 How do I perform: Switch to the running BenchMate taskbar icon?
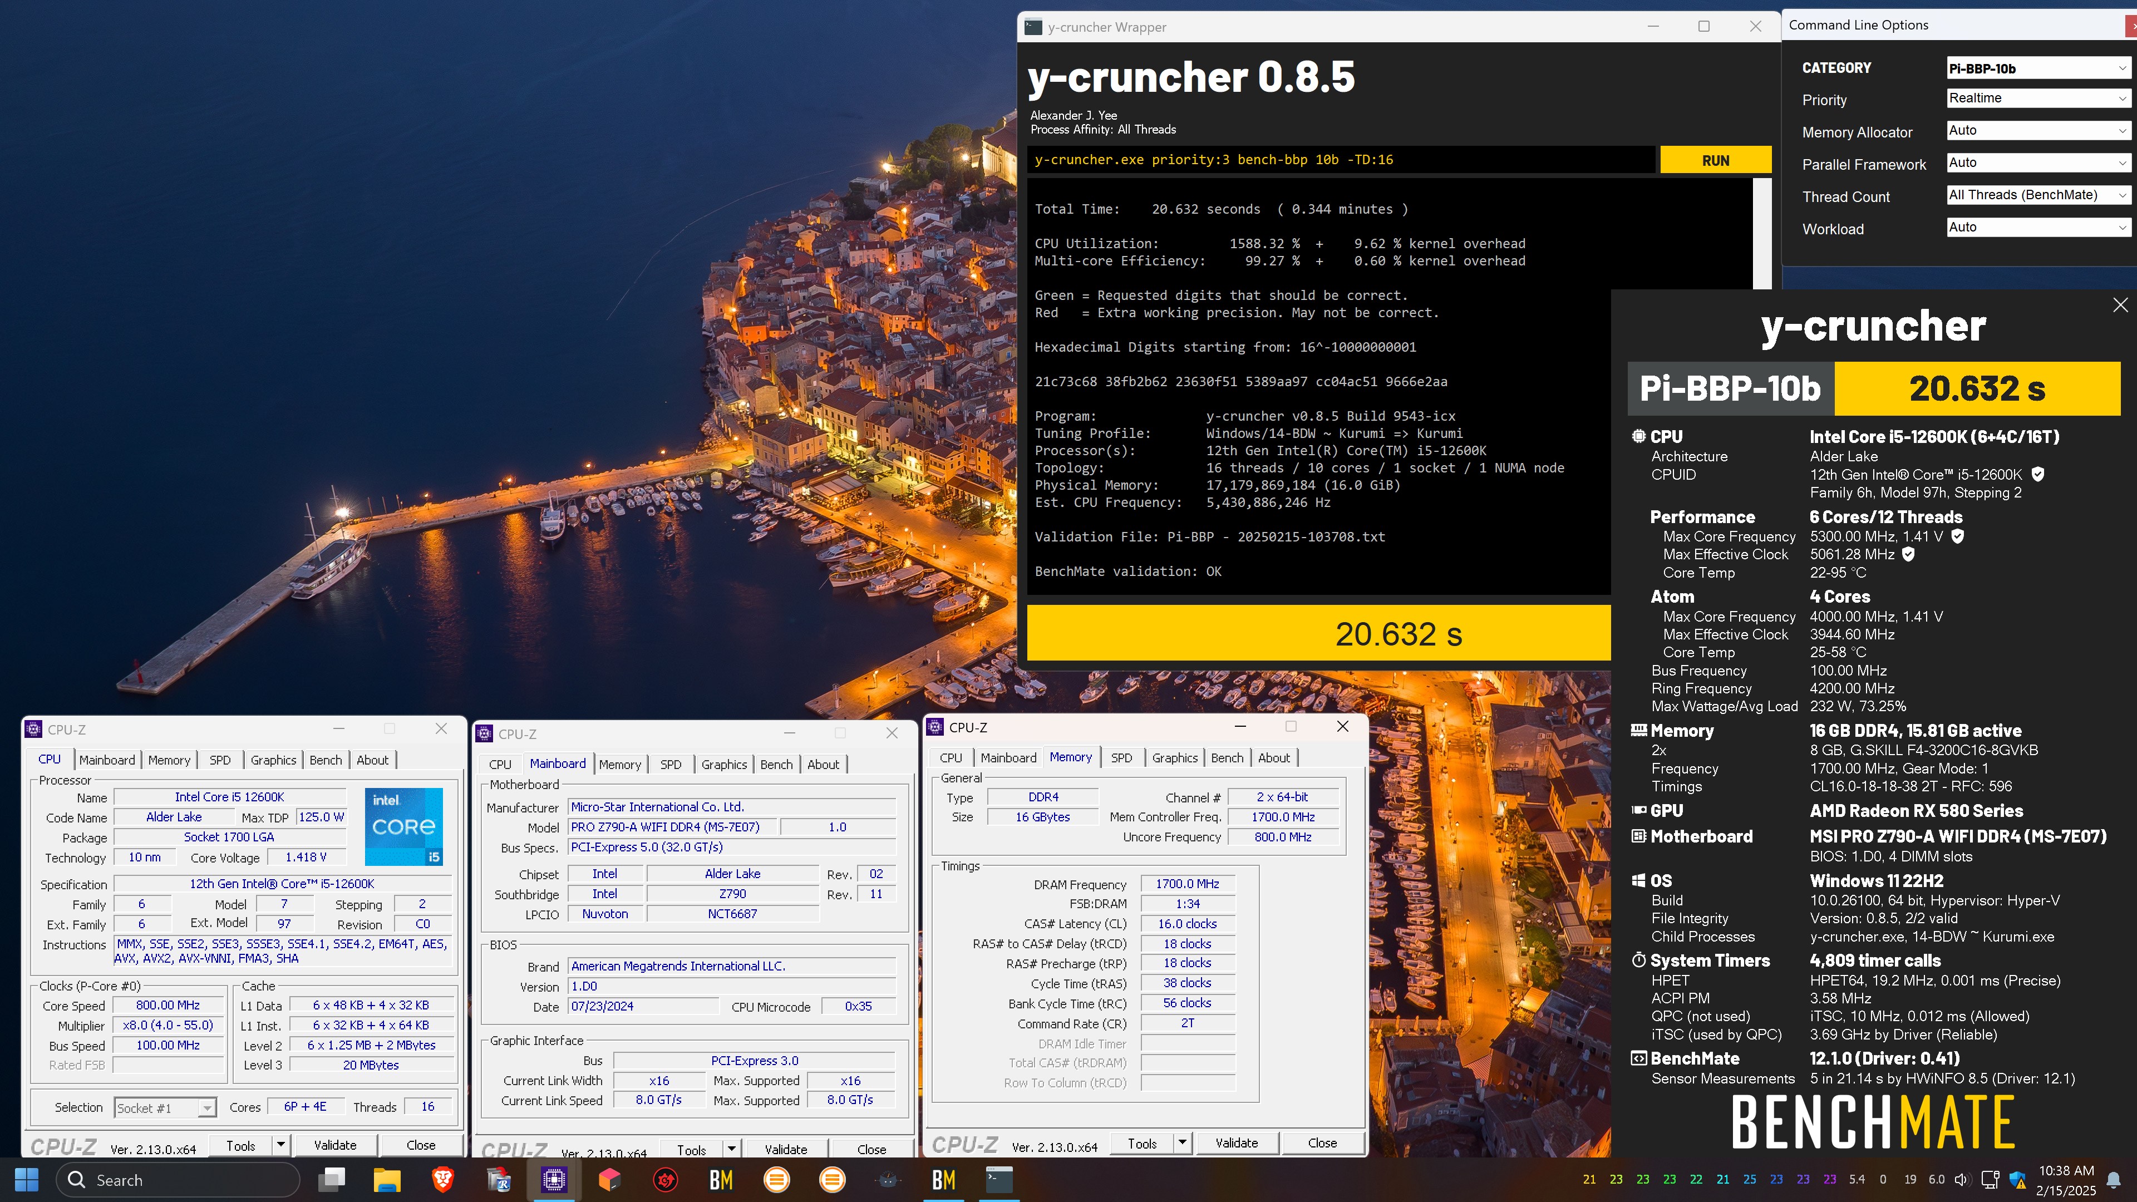(943, 1180)
